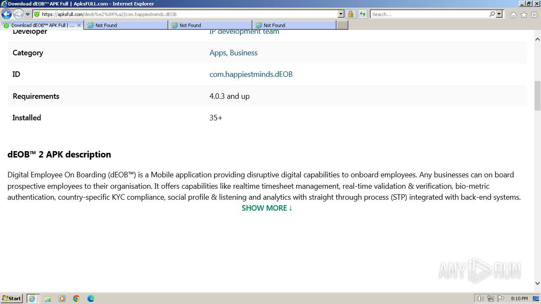Refresh the page with the reload icon
The width and height of the screenshot is (541, 304).
pyautogui.click(x=362, y=14)
